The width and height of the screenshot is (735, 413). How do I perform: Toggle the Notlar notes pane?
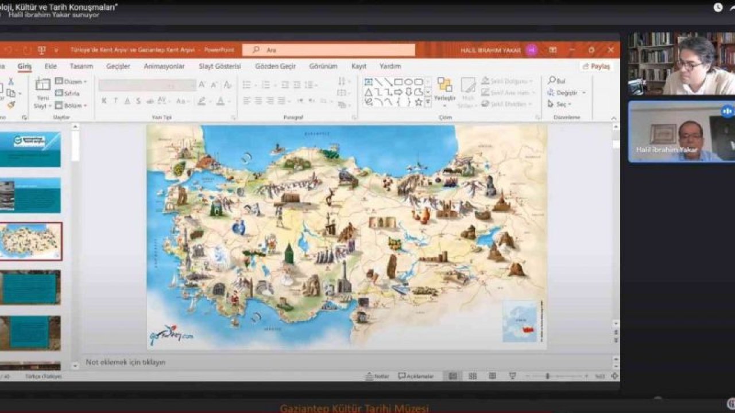coord(377,376)
